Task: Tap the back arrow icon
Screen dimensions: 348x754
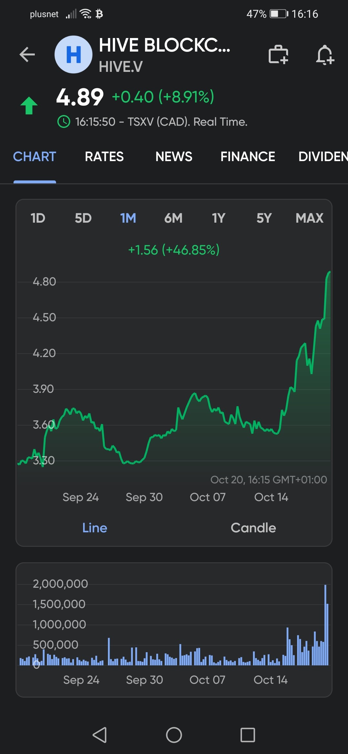Action: pos(27,54)
